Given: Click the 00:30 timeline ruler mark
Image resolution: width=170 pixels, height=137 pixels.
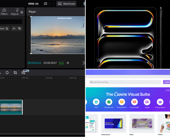Looking at the screenshot, I should click(25, 78).
